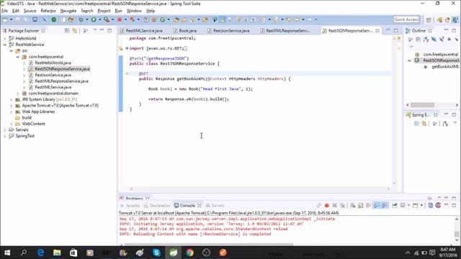Expand the HelloWorld project
The height and width of the screenshot is (259, 461).
tap(5, 38)
